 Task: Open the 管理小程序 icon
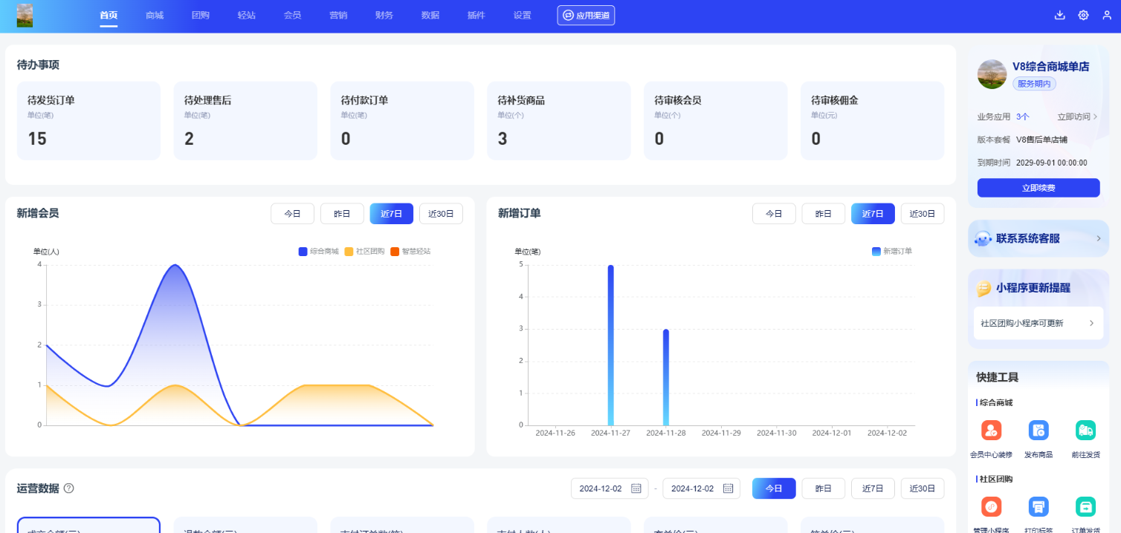[x=991, y=506]
